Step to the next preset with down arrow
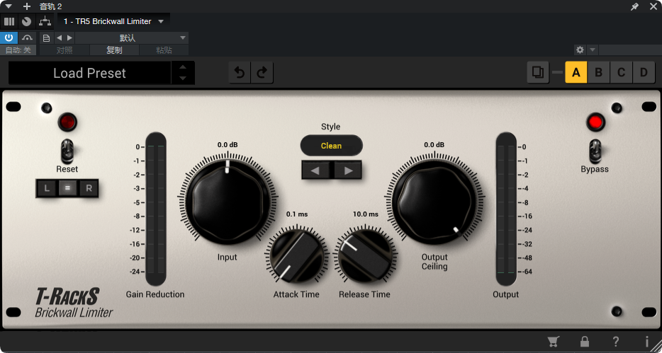Image resolution: width=662 pixels, height=353 pixels. [183, 79]
